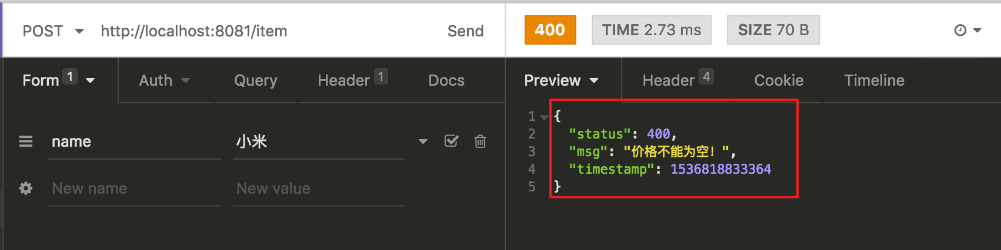The height and width of the screenshot is (250, 1001).
Task: Open the response Header tab
Action: (677, 80)
